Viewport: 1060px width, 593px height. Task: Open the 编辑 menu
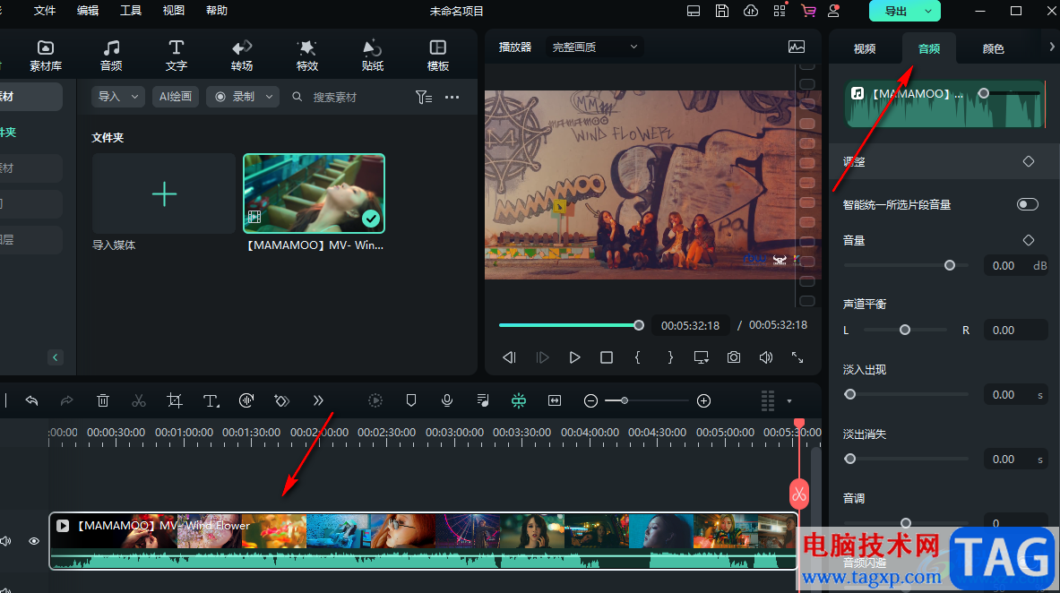87,11
